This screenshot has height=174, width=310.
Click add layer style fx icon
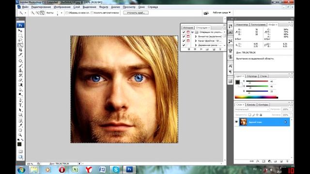tap(258, 161)
